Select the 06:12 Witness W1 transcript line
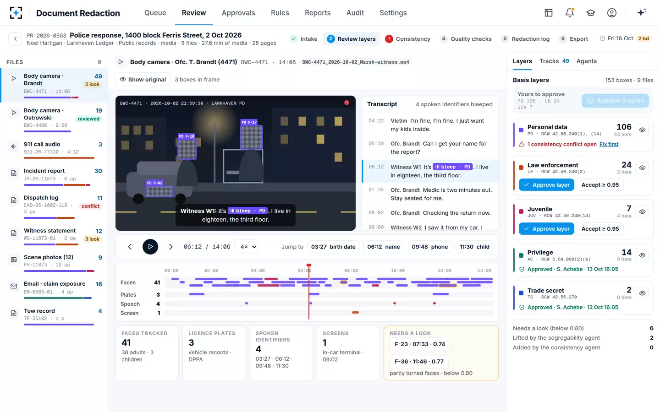Viewport: 660px width, 412px height. pos(430,171)
